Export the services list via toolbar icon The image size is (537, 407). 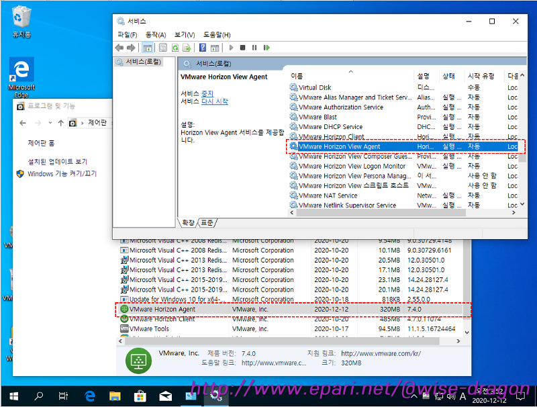tap(187, 48)
